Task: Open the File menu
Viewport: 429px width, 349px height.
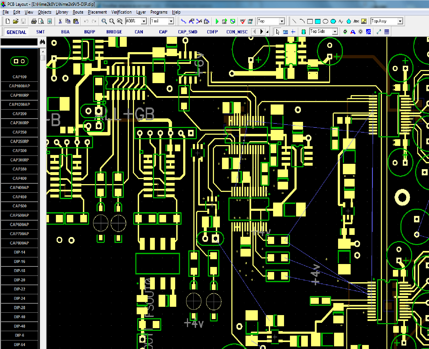Action: pos(6,12)
